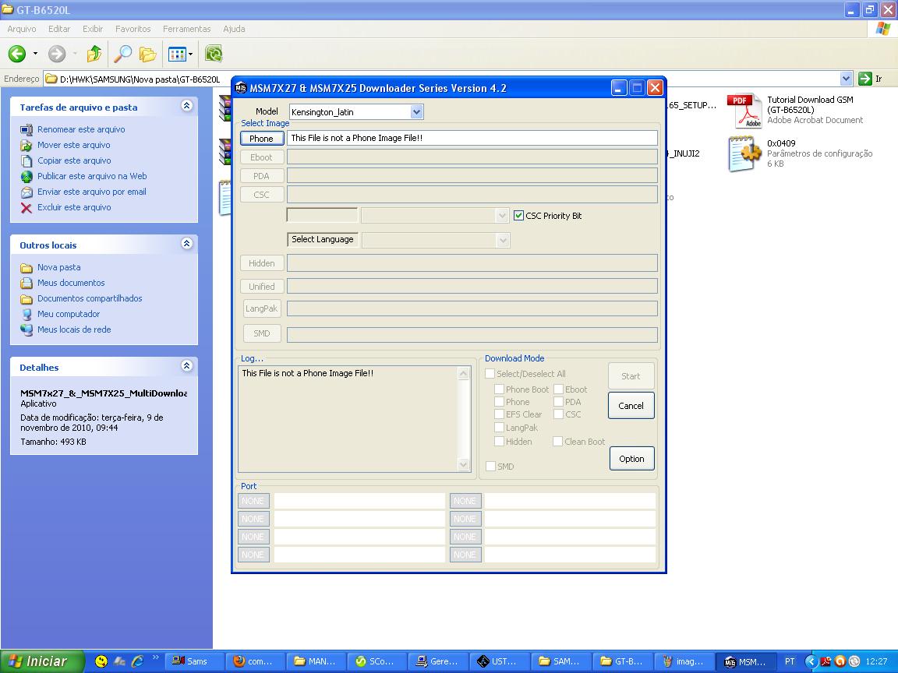The width and height of the screenshot is (898, 673).
Task: Open Explorer search magnifier
Action: pyautogui.click(x=122, y=54)
